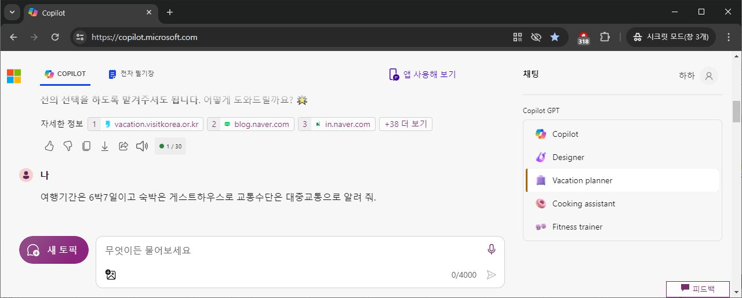Share the response with the share icon
This screenshot has height=298, width=742.
click(x=123, y=146)
